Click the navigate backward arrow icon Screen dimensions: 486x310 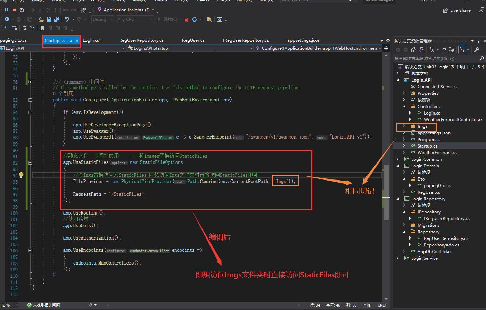click(7, 19)
